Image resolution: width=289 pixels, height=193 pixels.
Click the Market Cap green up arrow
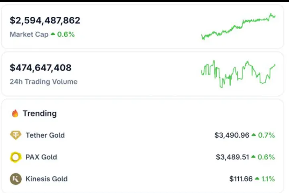point(52,34)
